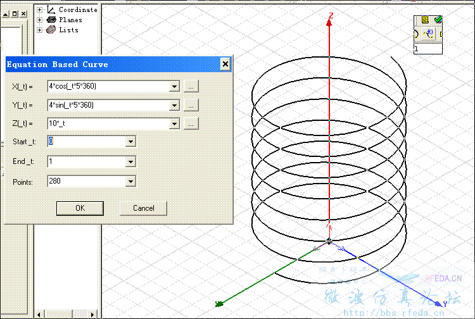Viewport: 475px width, 319px height.
Task: Click the right arrow of tree scrollbar
Action: coord(92,315)
